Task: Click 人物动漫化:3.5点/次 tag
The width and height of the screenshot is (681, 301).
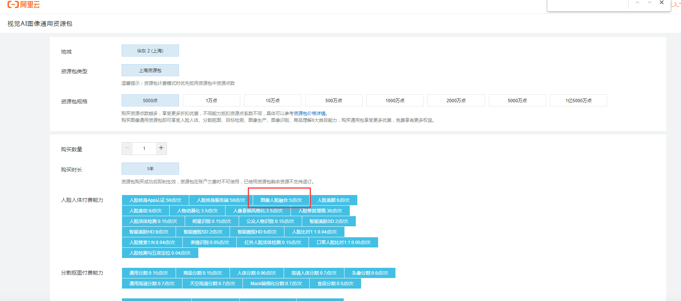Action: click(198, 210)
